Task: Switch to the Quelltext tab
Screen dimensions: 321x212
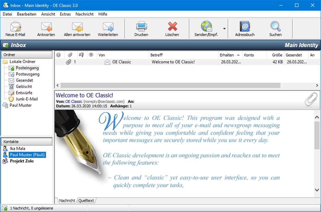Action: (86, 200)
